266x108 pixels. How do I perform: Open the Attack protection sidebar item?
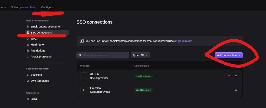click(41, 57)
